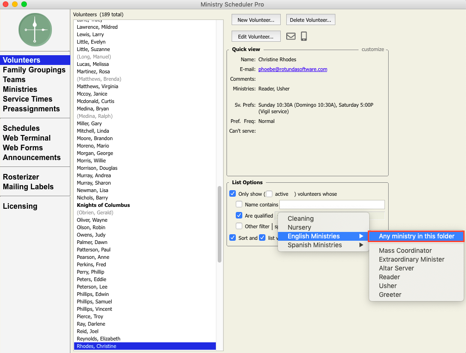Select Cleaning from the qualification menu
This screenshot has width=466, height=353.
301,218
